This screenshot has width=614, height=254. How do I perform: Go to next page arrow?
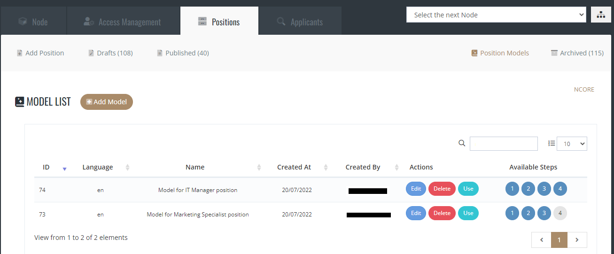click(x=577, y=240)
